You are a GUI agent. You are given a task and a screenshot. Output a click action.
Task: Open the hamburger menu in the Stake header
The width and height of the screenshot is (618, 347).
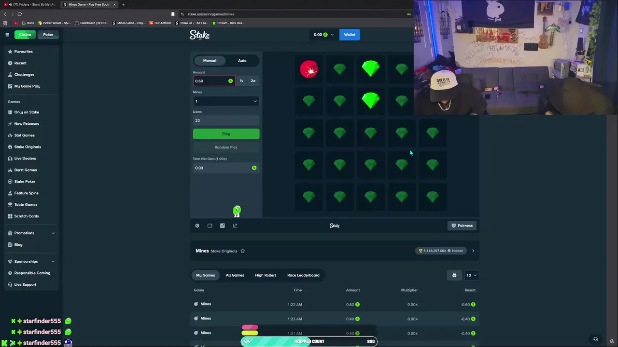coord(7,35)
